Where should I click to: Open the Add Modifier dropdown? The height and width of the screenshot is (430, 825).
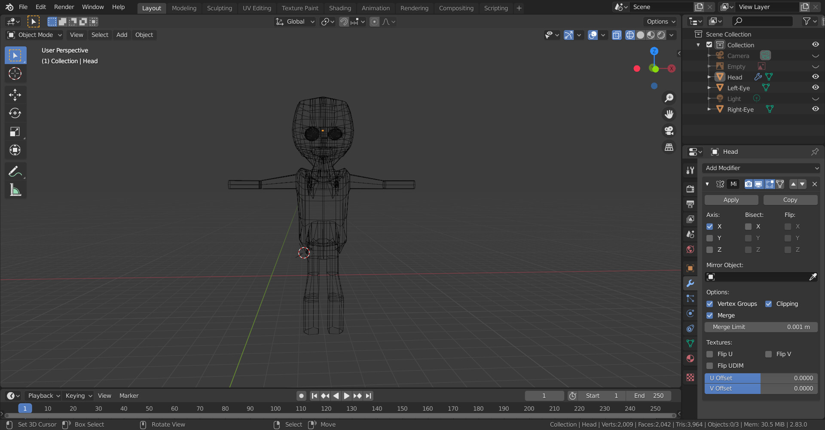(761, 168)
